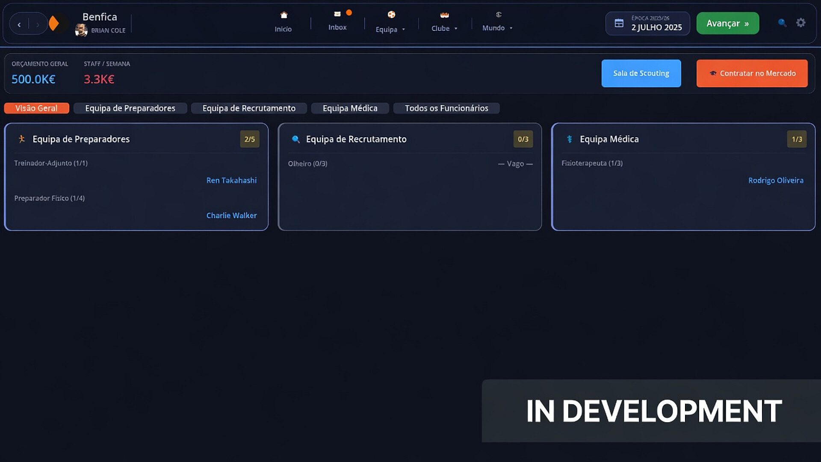
Task: Switch to Equipa Médica tab
Action: pyautogui.click(x=350, y=108)
